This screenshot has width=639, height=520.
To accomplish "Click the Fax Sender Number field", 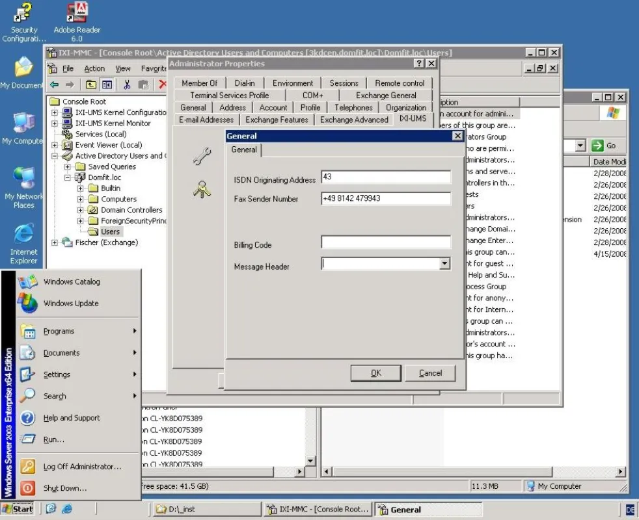I will [x=385, y=198].
